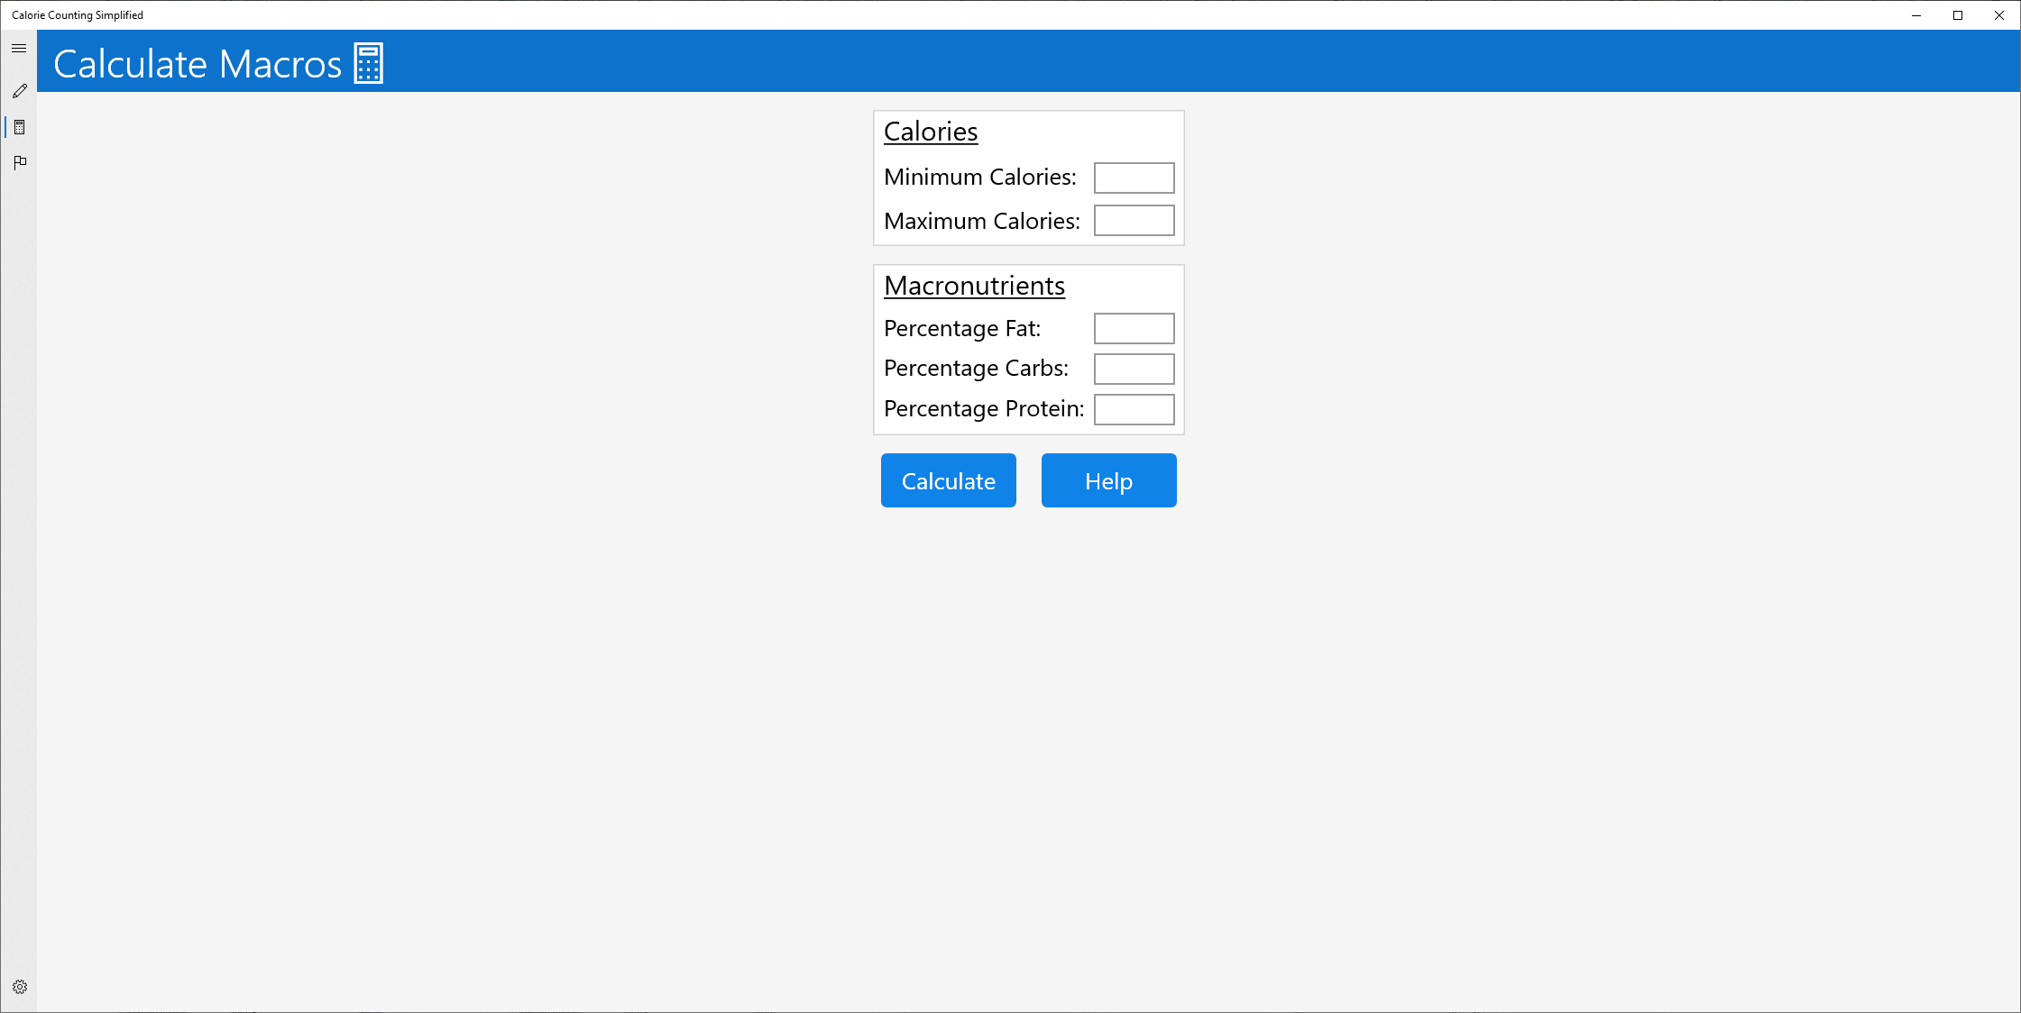Open settings via the gear icon
The width and height of the screenshot is (2021, 1013).
tap(19, 987)
